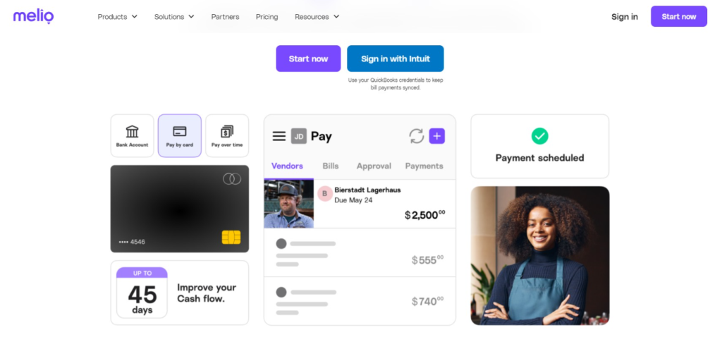This screenshot has width=722, height=349.
Task: Switch to the Approval tab
Action: (x=374, y=166)
